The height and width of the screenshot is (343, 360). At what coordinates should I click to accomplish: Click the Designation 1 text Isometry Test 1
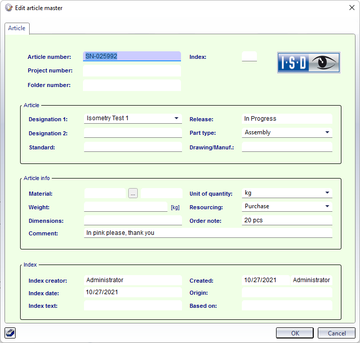coord(108,118)
